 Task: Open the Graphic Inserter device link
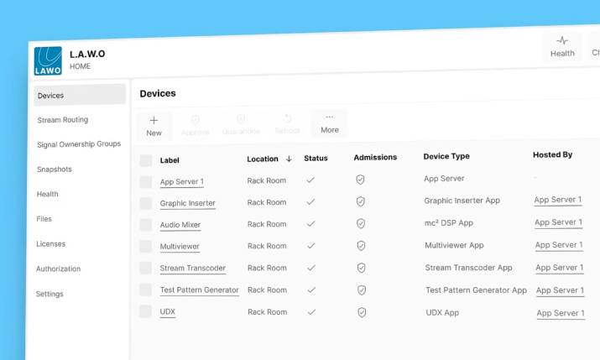(x=187, y=203)
